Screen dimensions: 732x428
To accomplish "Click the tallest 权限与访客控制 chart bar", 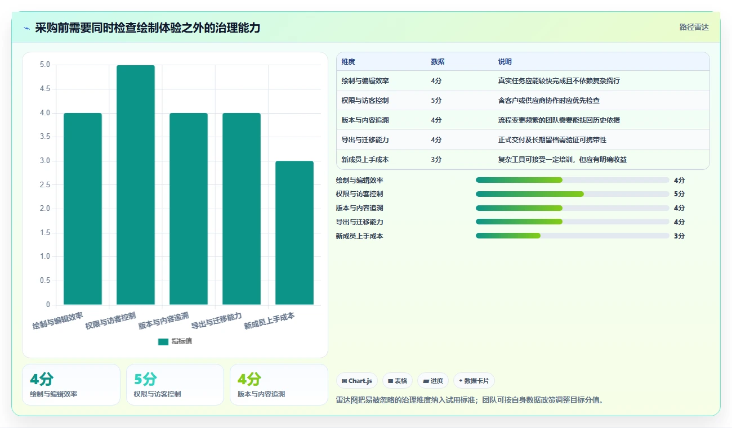I will [136, 185].
